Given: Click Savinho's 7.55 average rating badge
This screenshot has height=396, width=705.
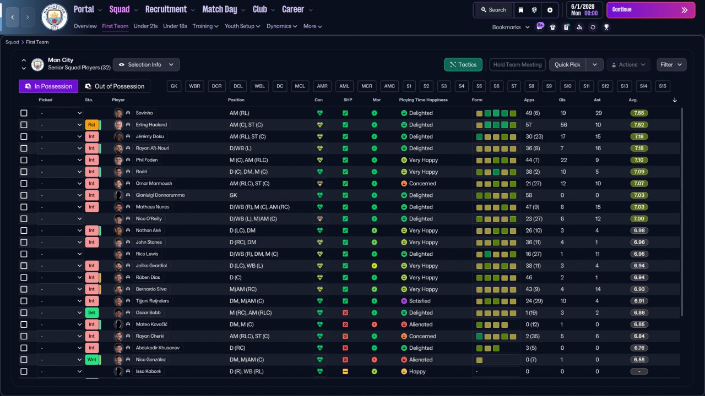Looking at the screenshot, I should pyautogui.click(x=639, y=113).
